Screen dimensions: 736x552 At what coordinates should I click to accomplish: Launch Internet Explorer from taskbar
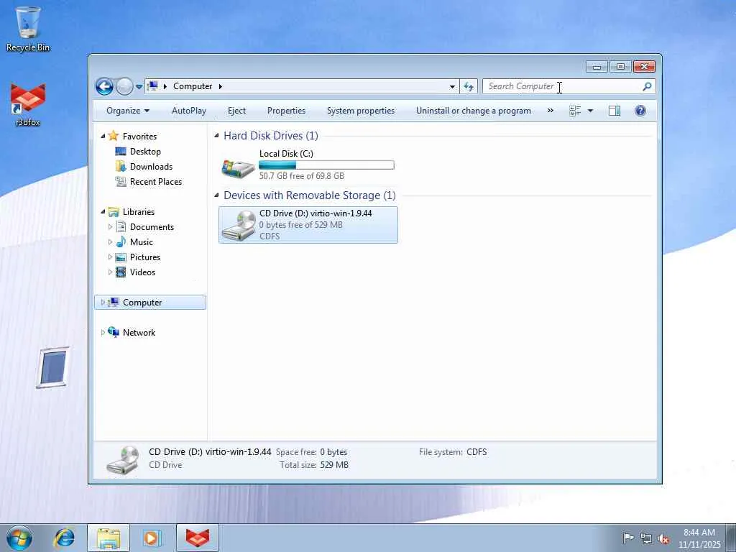pyautogui.click(x=64, y=538)
